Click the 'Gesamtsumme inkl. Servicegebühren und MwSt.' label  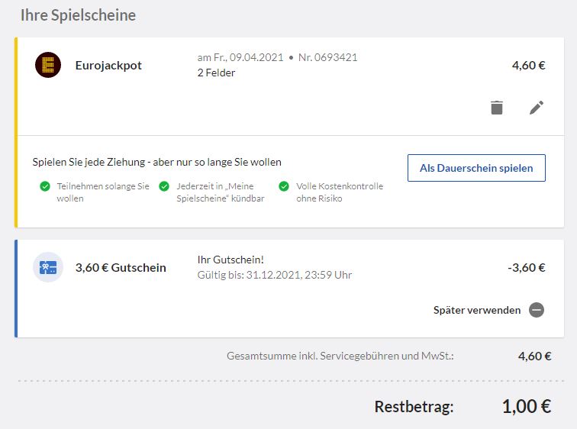click(340, 356)
